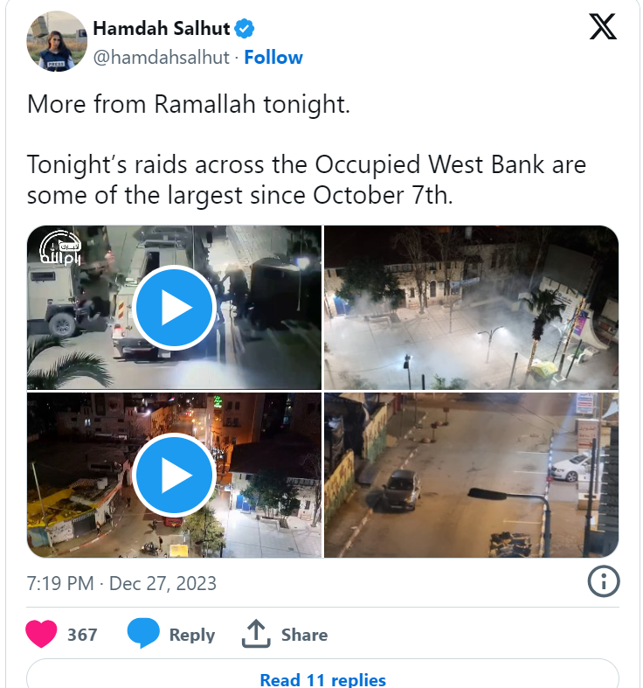Click the Hamdah Salhut display name
This screenshot has height=688, width=643.
[x=161, y=29]
